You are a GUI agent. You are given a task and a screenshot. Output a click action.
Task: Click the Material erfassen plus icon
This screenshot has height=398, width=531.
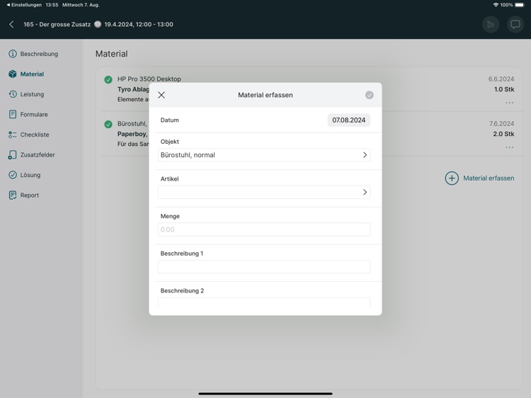452,178
